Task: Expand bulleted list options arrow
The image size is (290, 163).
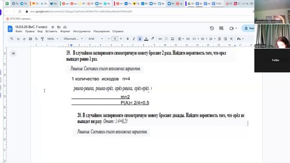Action: [x=207, y=39]
